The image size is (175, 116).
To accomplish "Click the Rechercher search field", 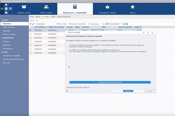I will point(44,24).
